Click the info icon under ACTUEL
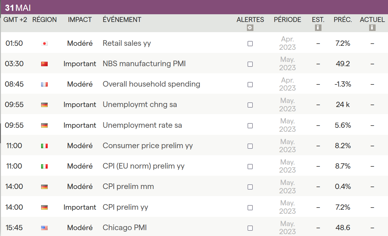This screenshot has height=236, width=388. [372, 28]
